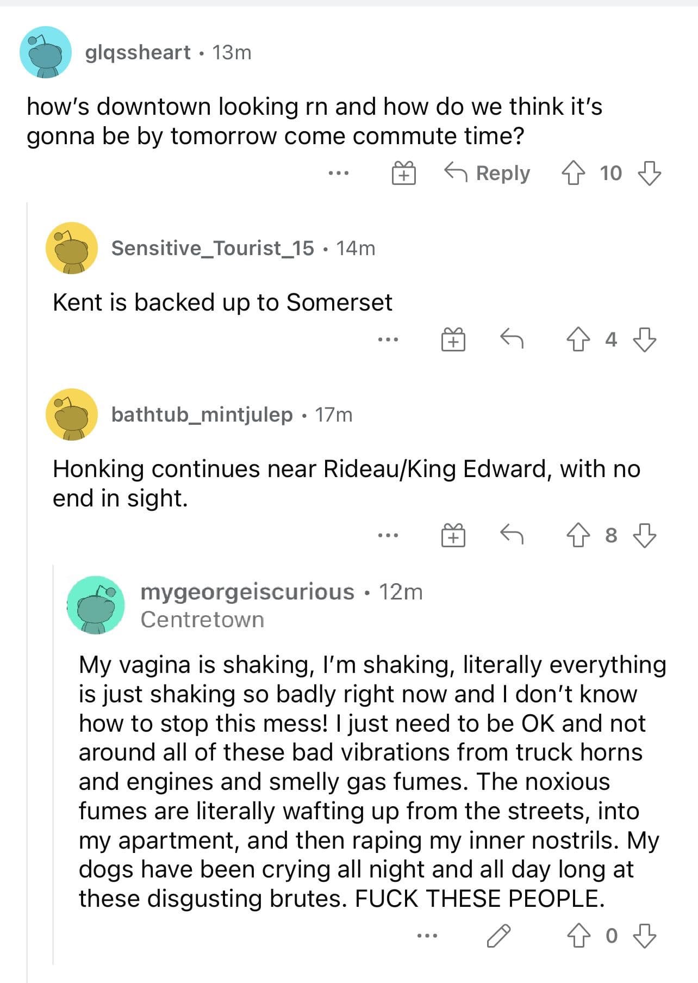Give award to Sensitive_Tourist_15's comment
Viewport: 698px width, 983px height.
pyautogui.click(x=453, y=339)
